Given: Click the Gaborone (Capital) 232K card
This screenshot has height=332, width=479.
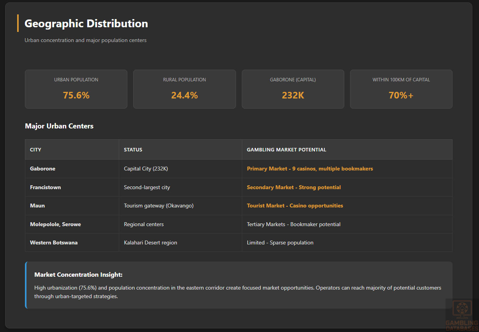Looking at the screenshot, I should coord(293,89).
